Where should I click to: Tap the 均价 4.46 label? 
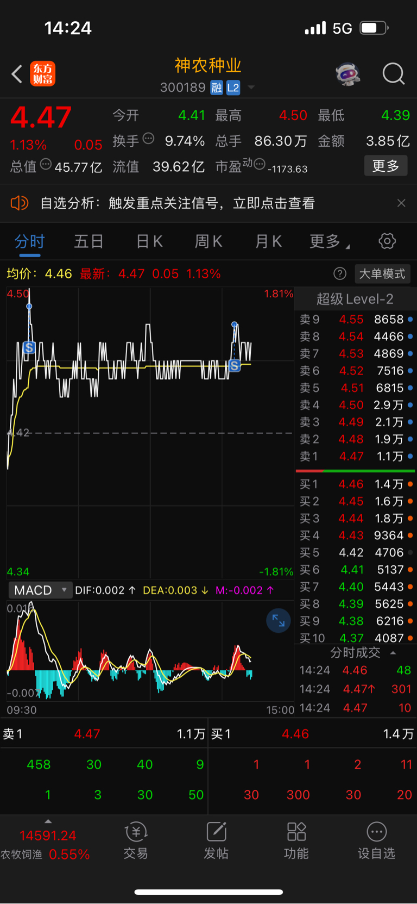pyautogui.click(x=39, y=274)
